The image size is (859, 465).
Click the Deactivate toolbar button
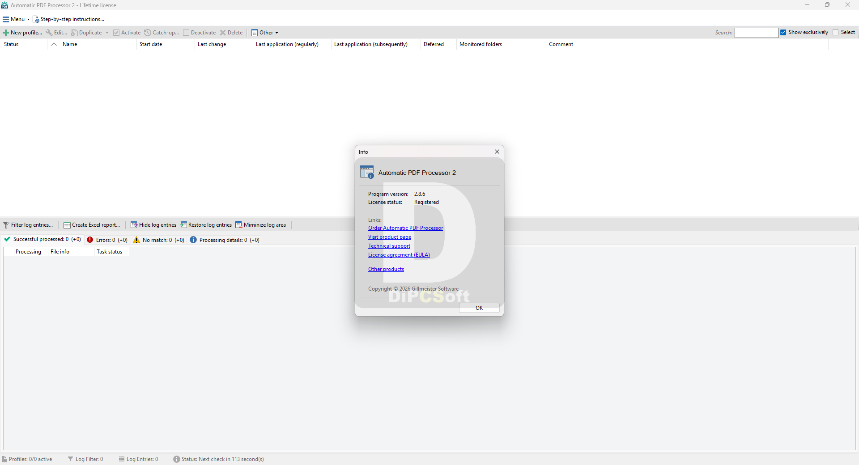[x=200, y=33]
